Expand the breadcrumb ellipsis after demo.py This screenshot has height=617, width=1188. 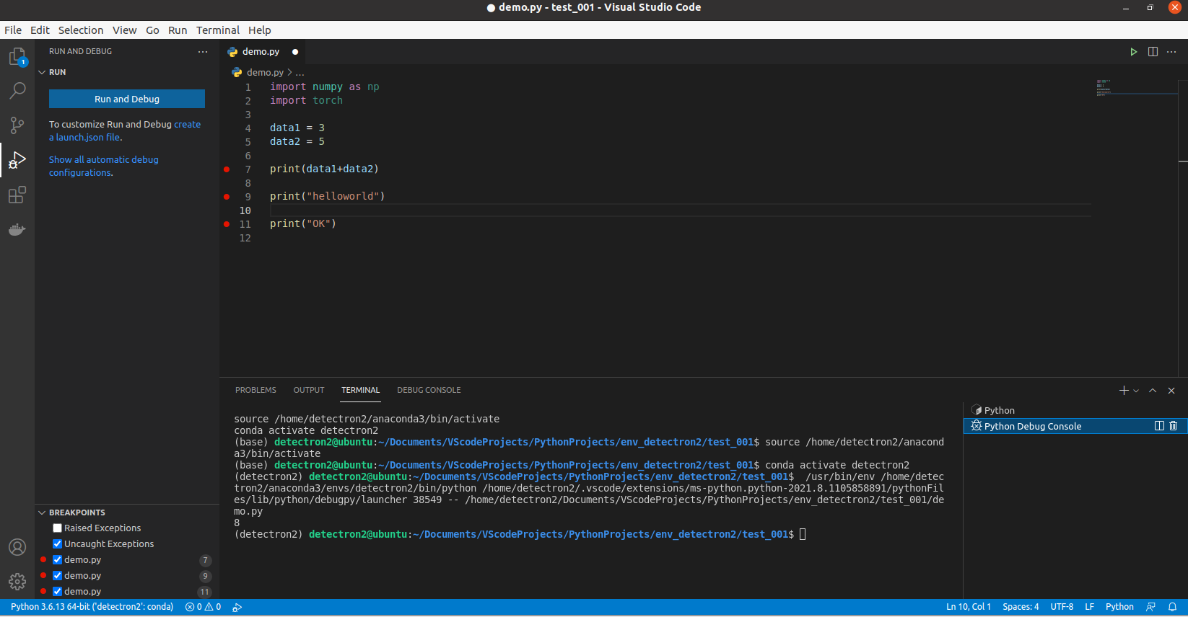click(300, 73)
